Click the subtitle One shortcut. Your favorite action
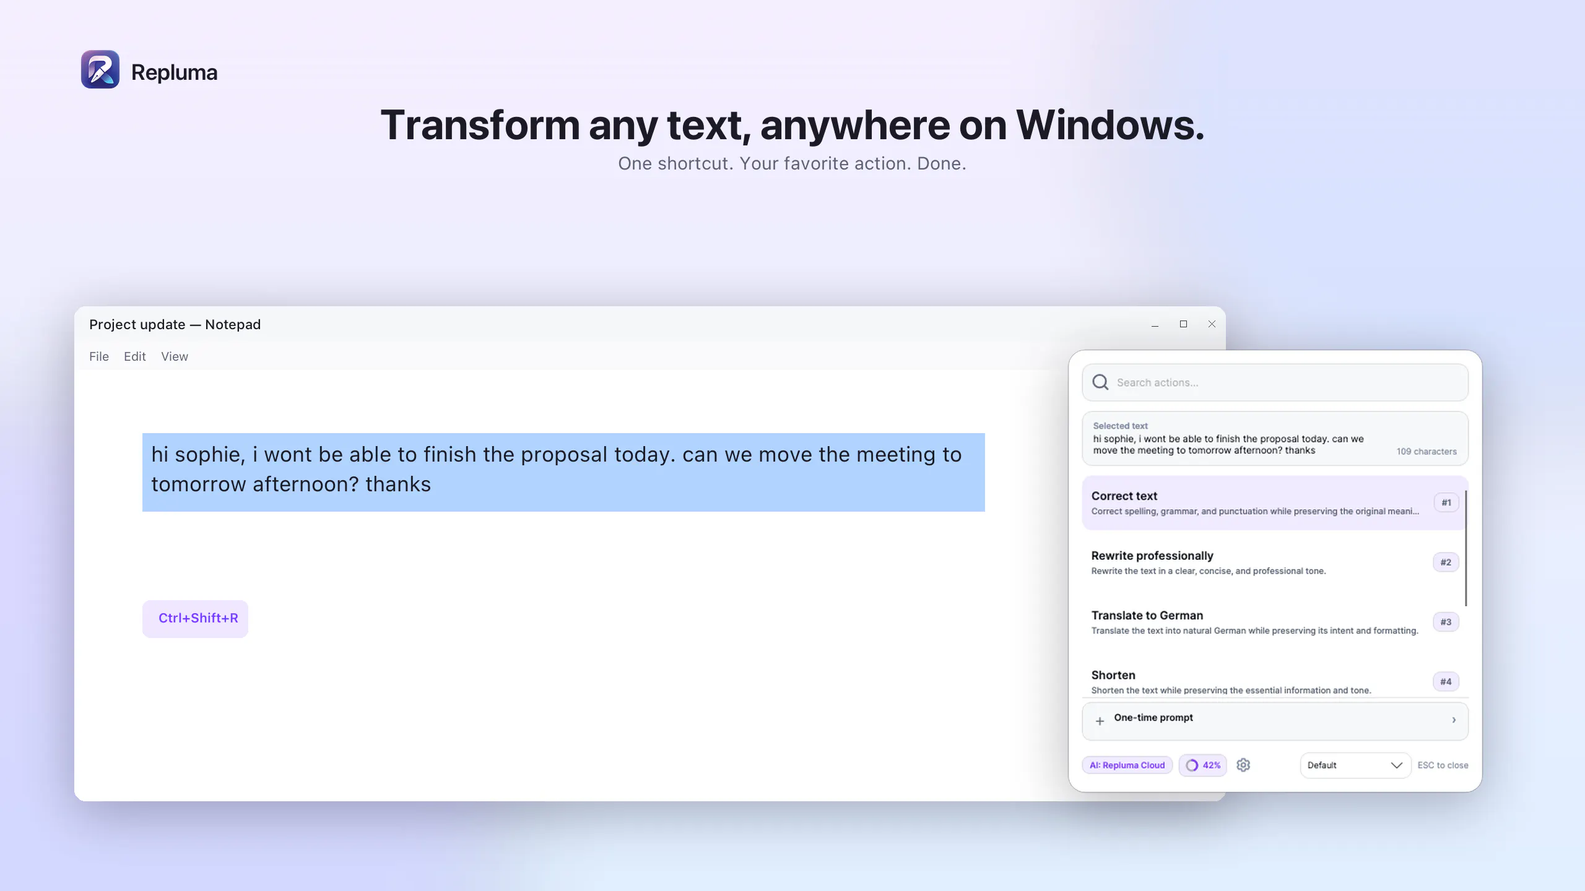 [x=792, y=163]
